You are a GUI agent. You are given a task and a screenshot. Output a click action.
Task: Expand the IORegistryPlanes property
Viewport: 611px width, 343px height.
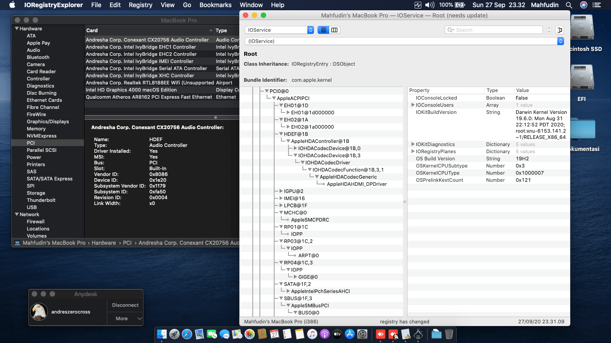coord(413,151)
